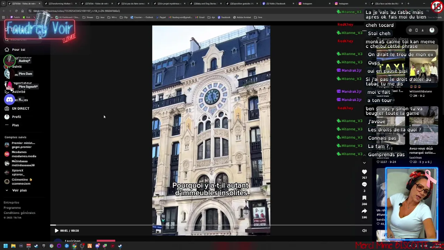Open Mélindaaaa followed account
Viewport: 444px width, 250px height.
click(20, 163)
